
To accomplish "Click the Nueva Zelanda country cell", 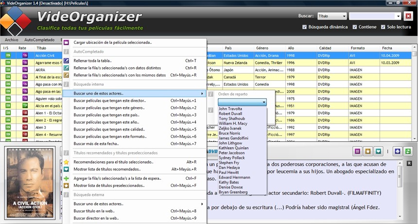I will pos(238,62).
